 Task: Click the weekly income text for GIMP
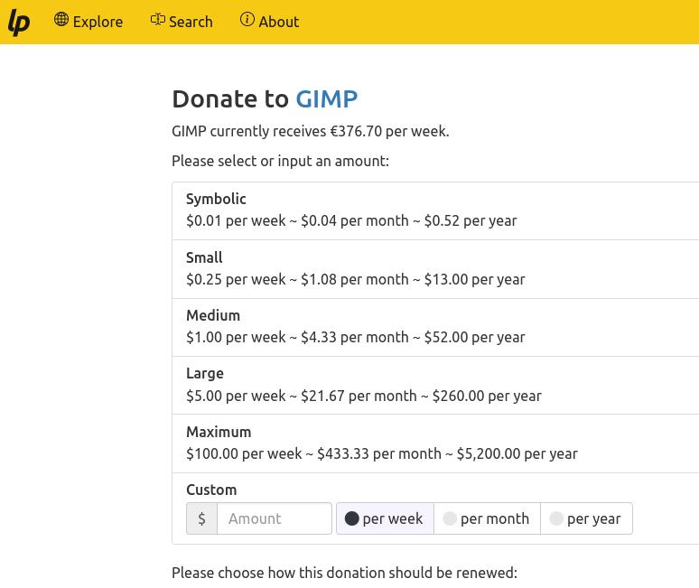point(310,131)
